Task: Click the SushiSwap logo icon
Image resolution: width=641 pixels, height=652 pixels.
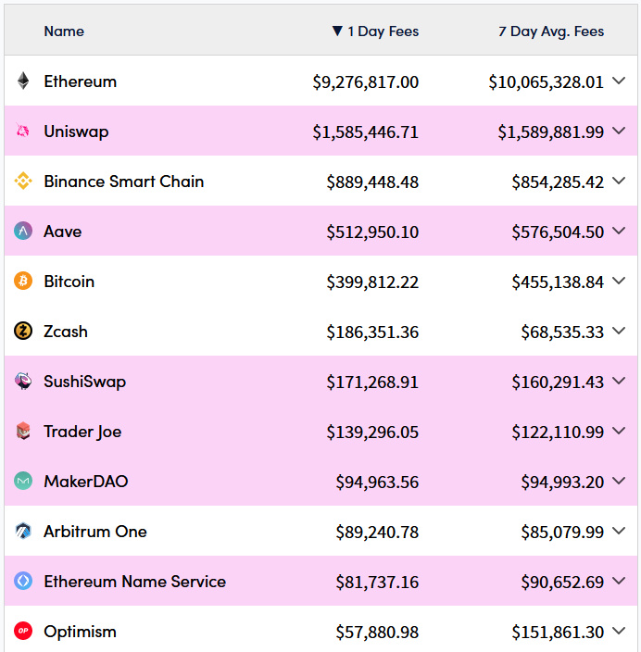Action: coord(23,382)
